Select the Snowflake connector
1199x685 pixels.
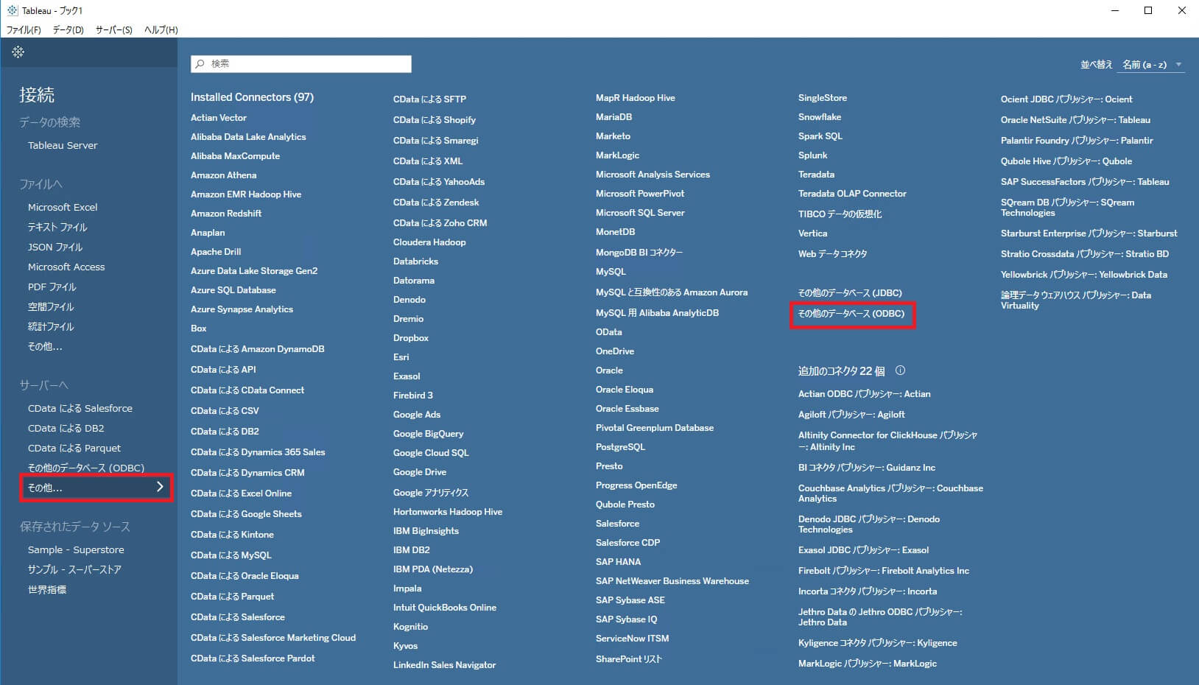820,116
